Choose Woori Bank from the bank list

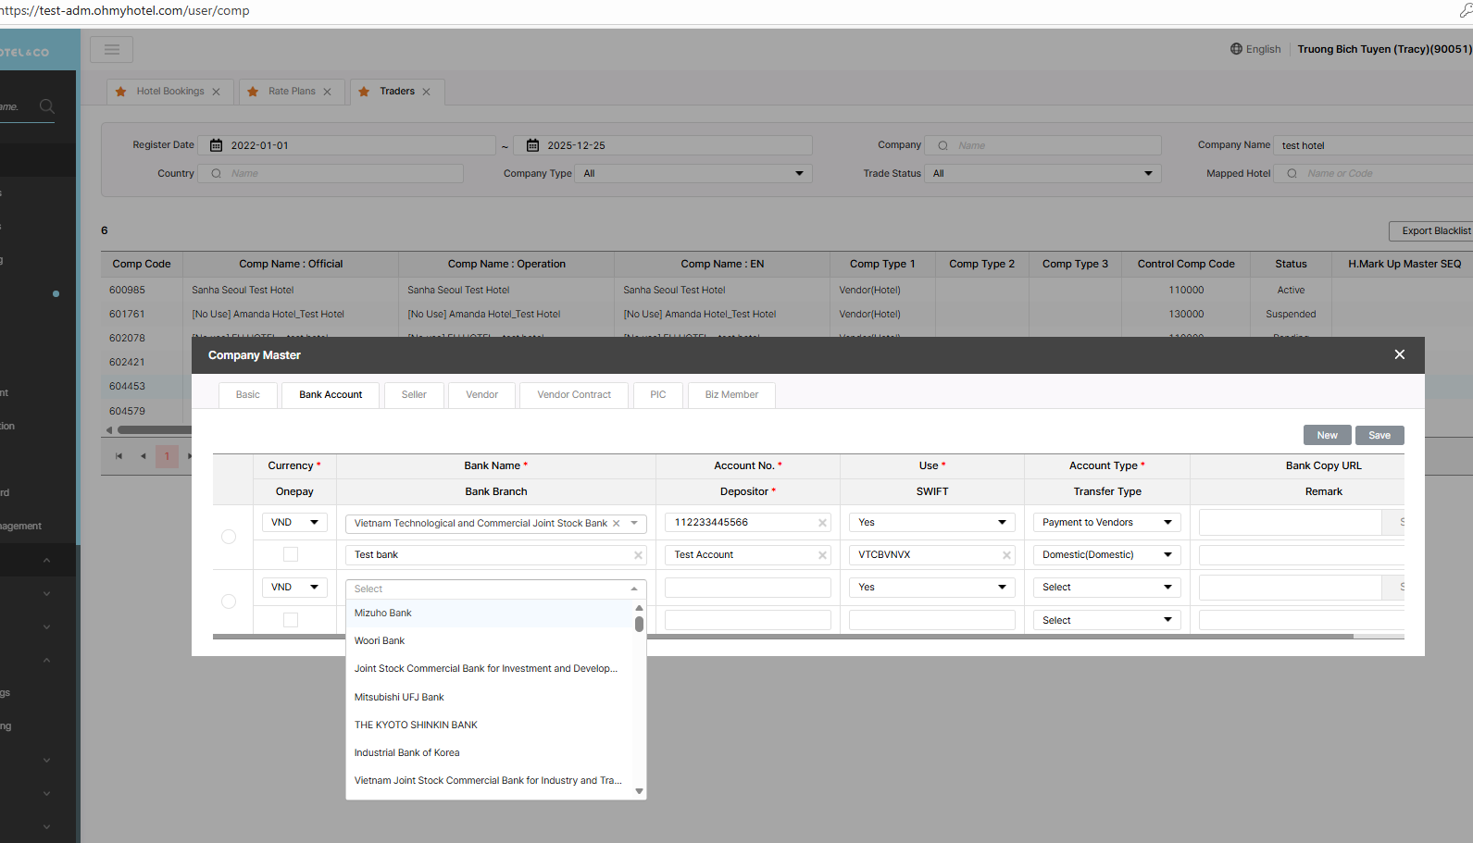[380, 640]
